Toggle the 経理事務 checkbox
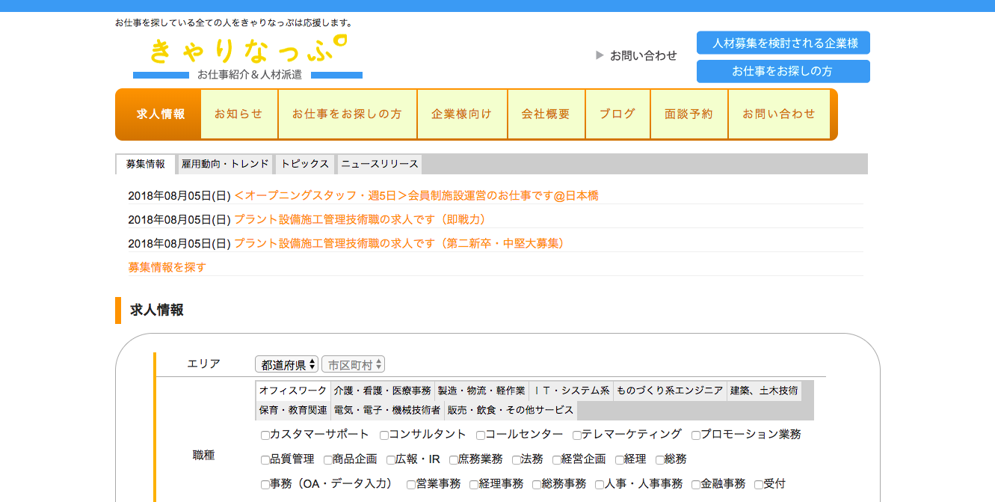The image size is (995, 502). tap(474, 485)
